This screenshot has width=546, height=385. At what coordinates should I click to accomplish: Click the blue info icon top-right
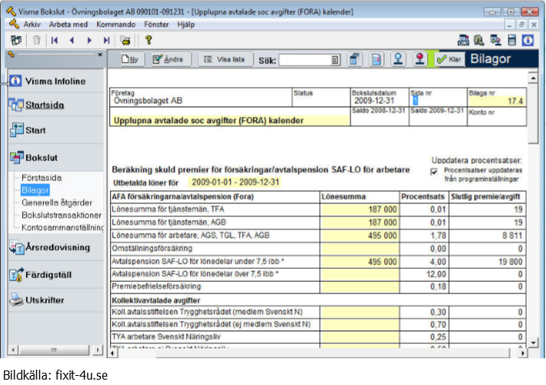[x=528, y=40]
